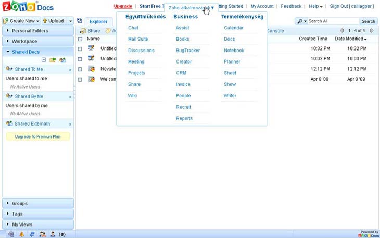Screen dimensions: 380x238
Task: Choose CRM from the Business apps menu
Action: click(x=181, y=73)
